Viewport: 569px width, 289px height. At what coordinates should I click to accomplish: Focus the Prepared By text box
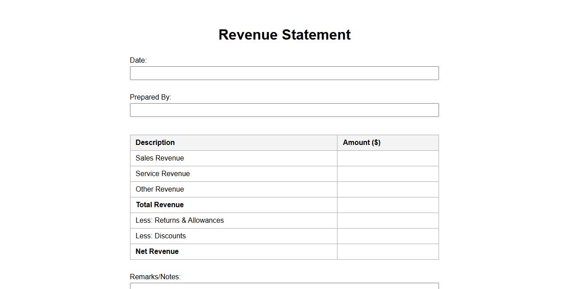click(x=284, y=110)
